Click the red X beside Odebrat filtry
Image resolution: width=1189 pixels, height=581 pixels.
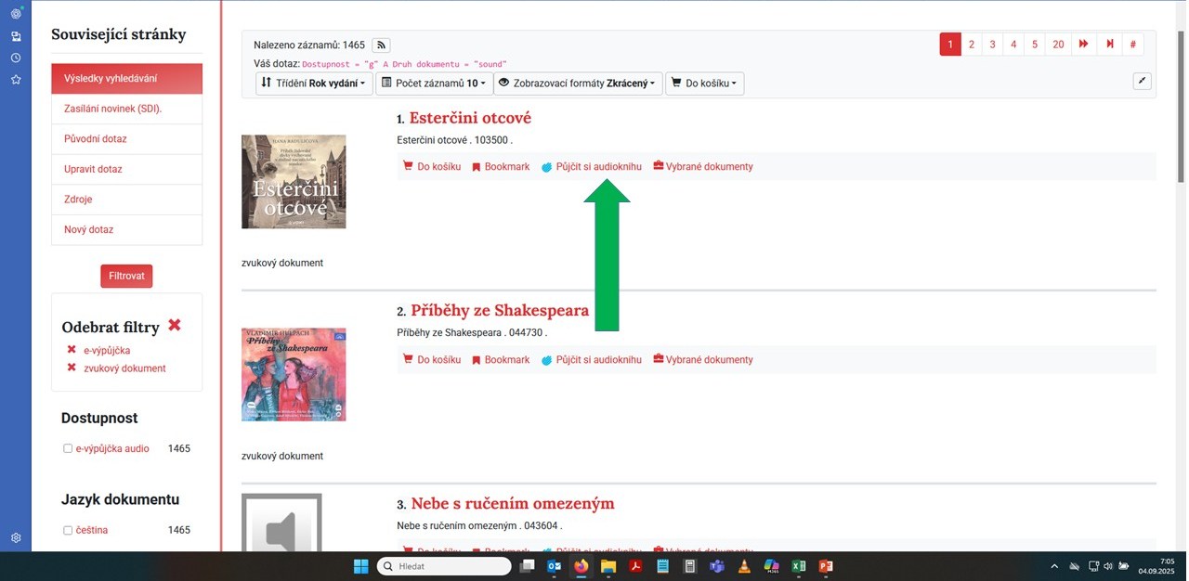click(175, 326)
